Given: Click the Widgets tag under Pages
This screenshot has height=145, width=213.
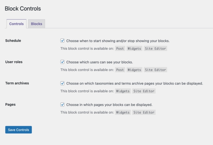Looking at the screenshot, I should (x=123, y=112).
